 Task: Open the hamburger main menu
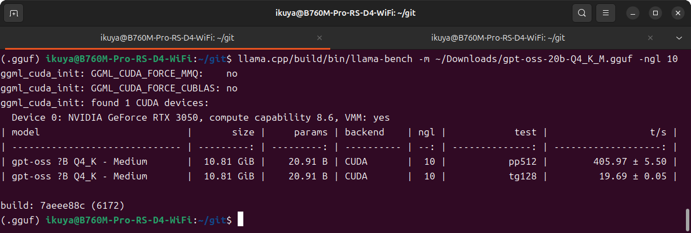point(606,12)
